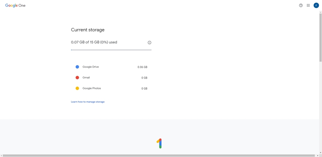
Task: Click the colorful Google One numeral logo
Action: pyautogui.click(x=159, y=143)
